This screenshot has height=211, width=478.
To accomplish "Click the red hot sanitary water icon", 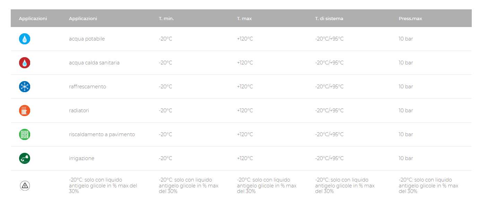I will click(25, 63).
